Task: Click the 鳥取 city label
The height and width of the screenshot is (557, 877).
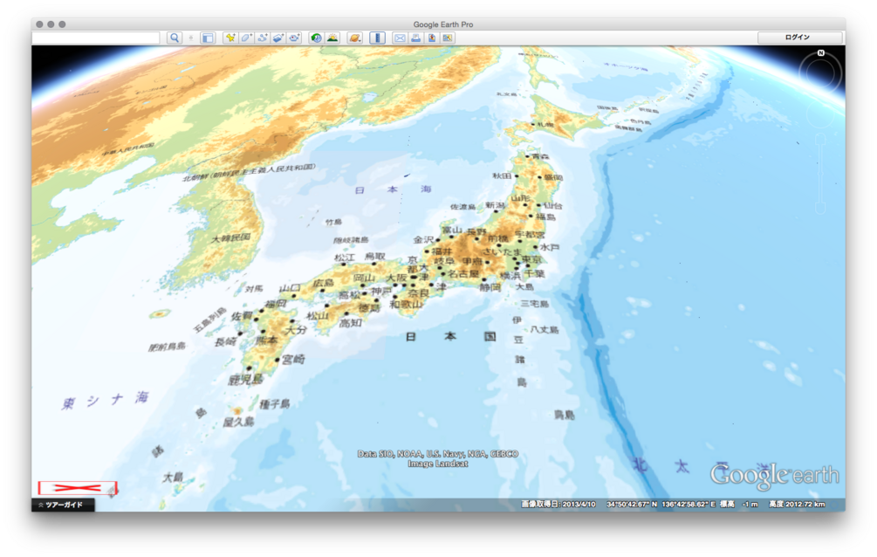Action: (374, 257)
